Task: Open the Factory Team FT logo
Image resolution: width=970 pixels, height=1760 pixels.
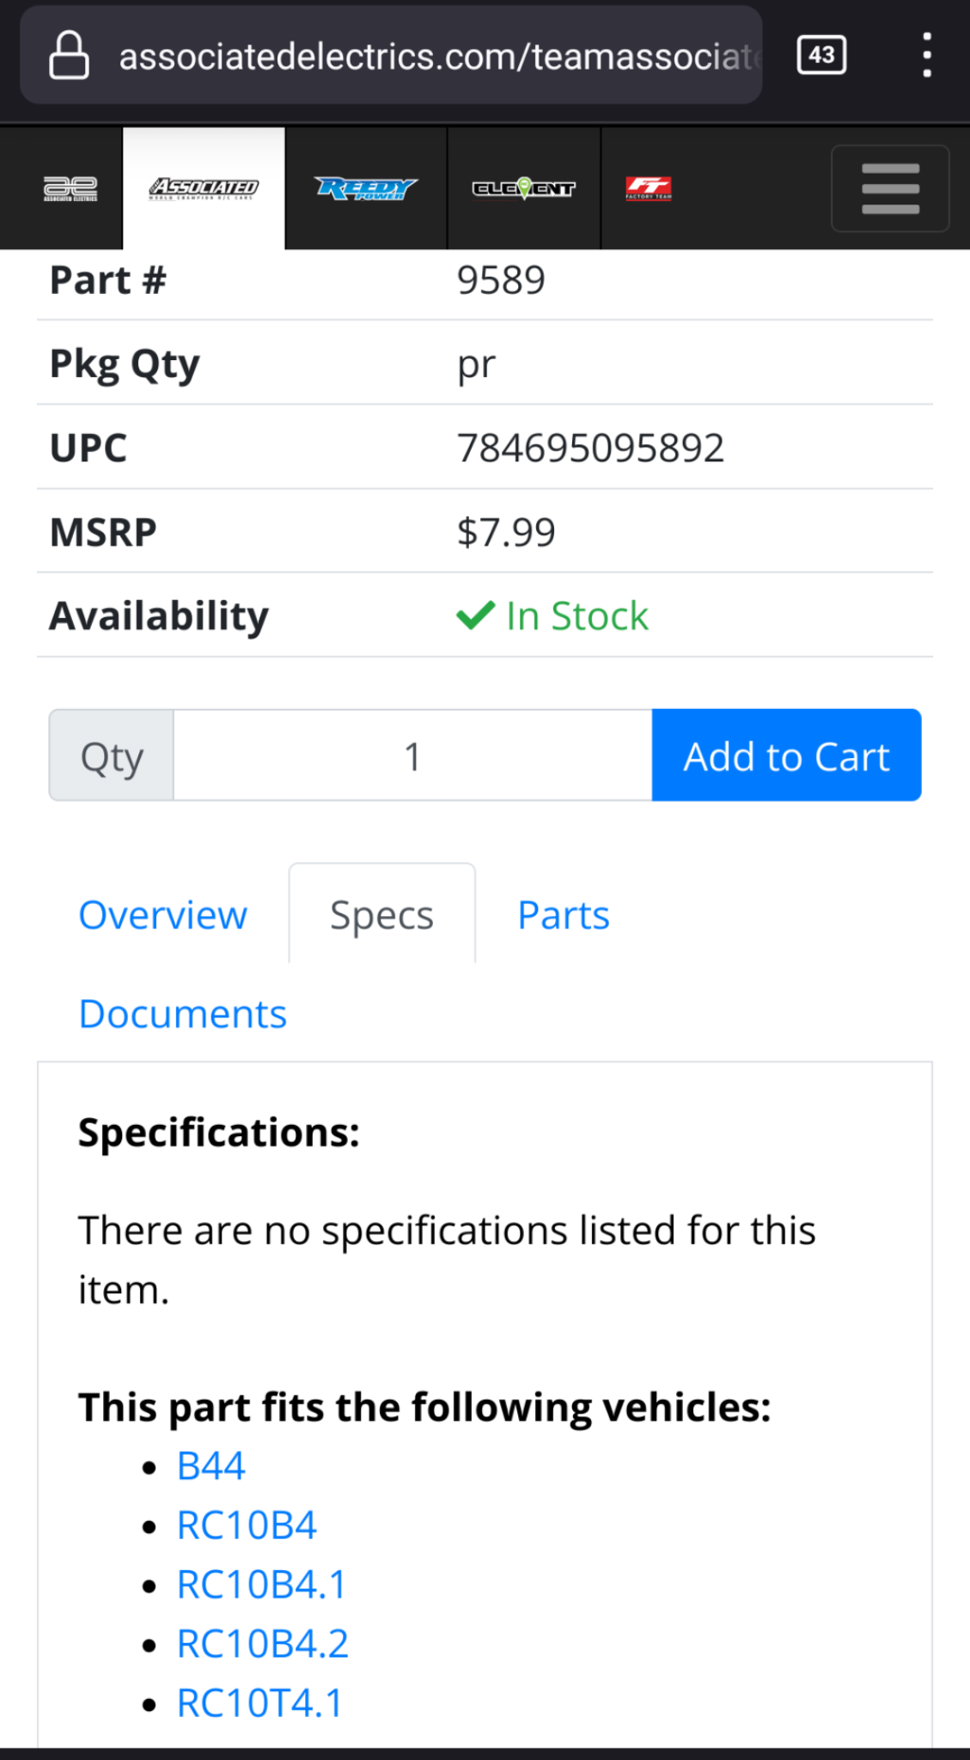Action: coord(649,188)
